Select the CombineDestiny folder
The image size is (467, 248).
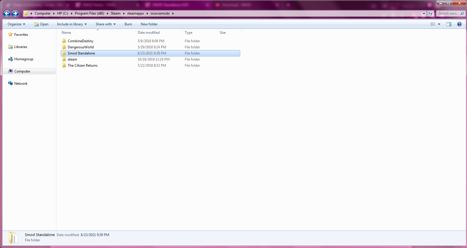coord(150,41)
